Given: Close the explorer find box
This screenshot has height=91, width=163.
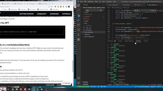Looking at the screenshot, I should click(103, 10).
